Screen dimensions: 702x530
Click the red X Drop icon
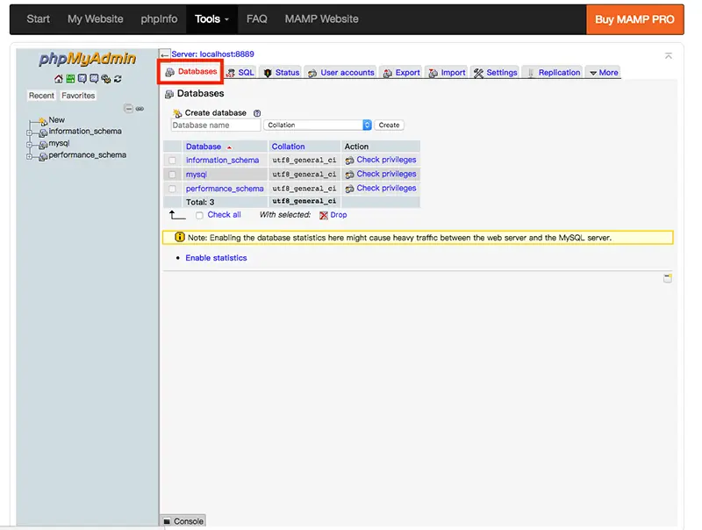[324, 215]
